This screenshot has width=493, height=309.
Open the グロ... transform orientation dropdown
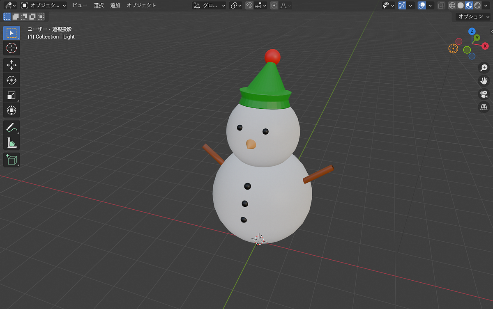tap(210, 5)
